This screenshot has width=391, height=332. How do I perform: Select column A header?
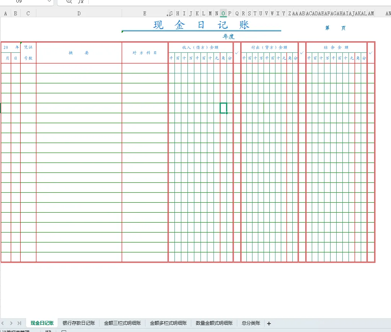[x=5, y=13]
